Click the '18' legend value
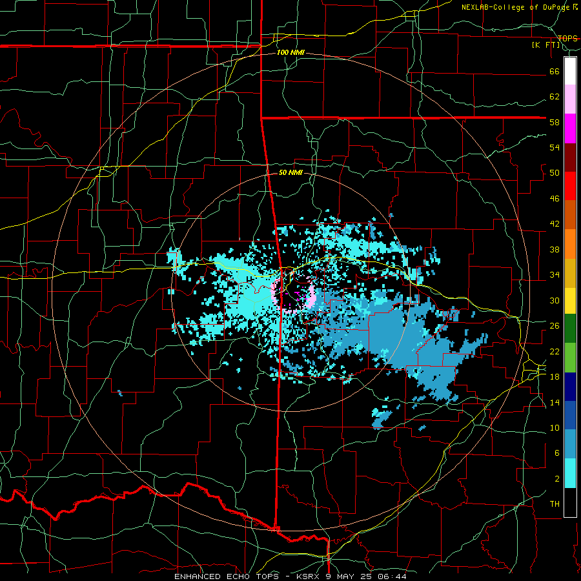Viewport: 581px width, 581px height. tap(555, 377)
